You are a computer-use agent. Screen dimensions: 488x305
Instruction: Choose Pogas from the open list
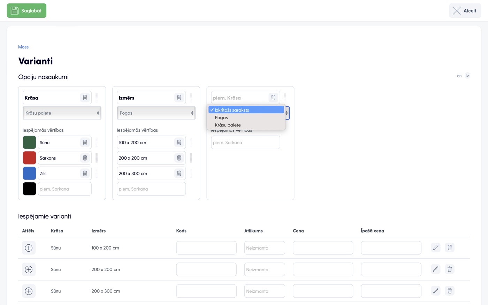click(x=246, y=117)
